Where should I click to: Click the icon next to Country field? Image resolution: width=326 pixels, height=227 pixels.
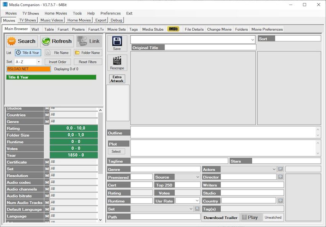281,201
